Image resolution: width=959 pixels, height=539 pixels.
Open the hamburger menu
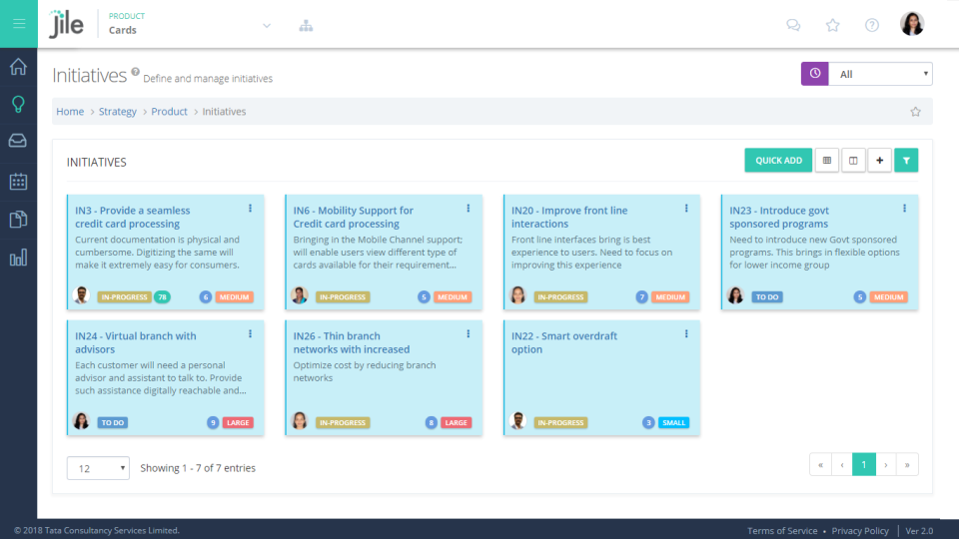tap(19, 24)
